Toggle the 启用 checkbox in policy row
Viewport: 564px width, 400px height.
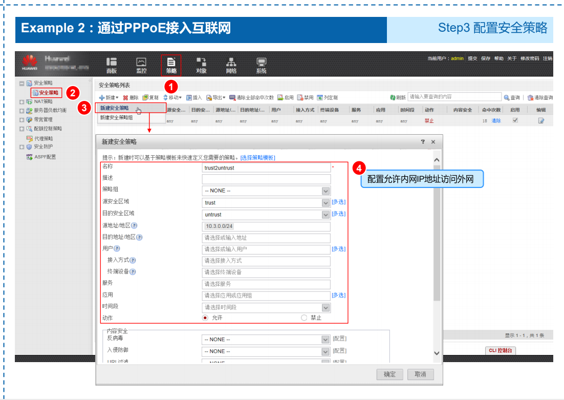[x=515, y=120]
